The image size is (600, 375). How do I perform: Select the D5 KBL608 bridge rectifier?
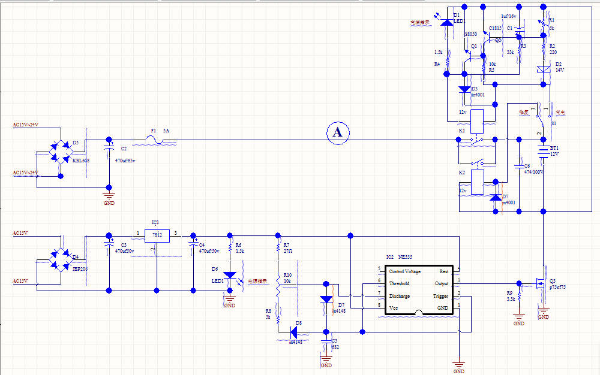60,152
